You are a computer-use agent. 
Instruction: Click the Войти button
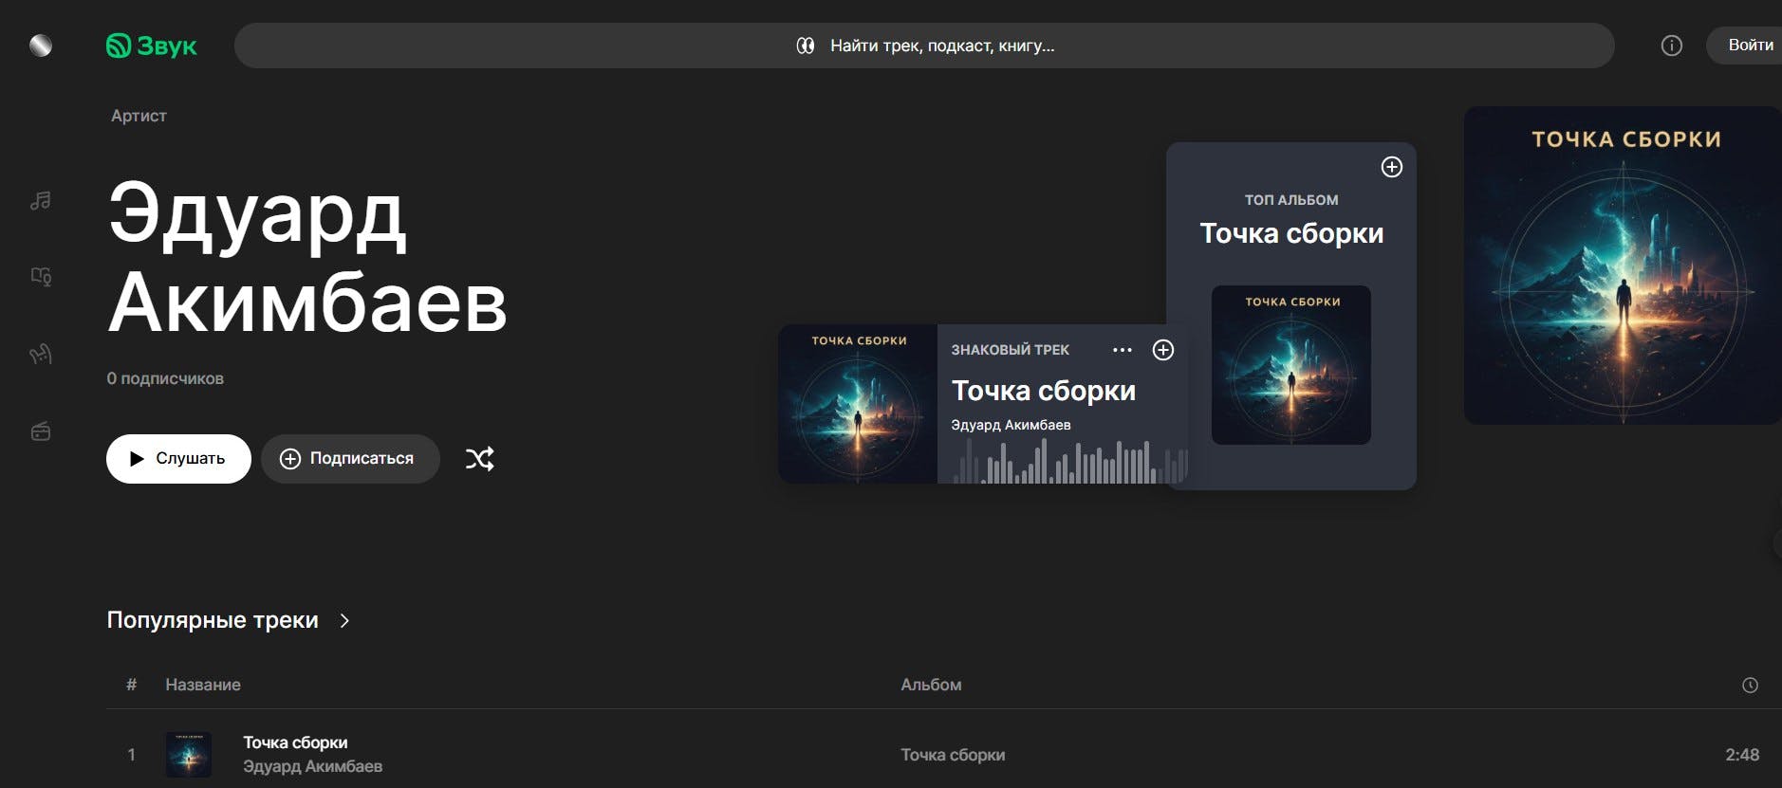click(x=1746, y=46)
